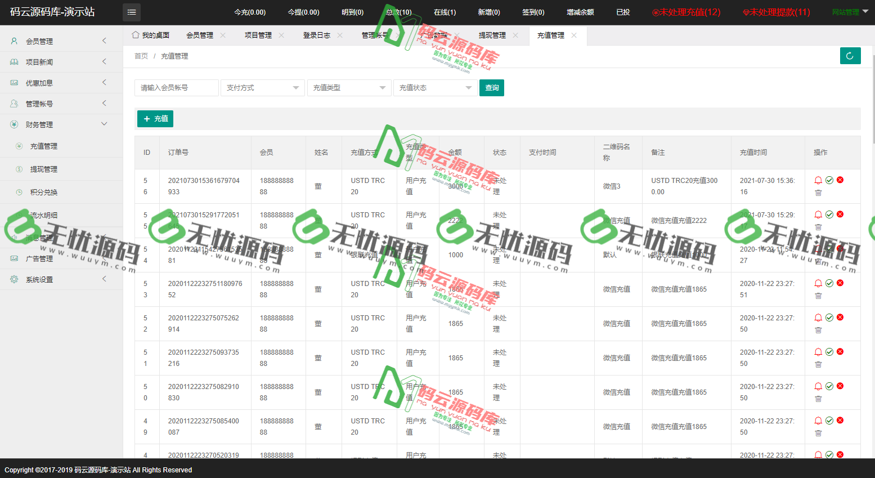Image resolution: width=875 pixels, height=478 pixels.
Task: Open the 充值状态 dropdown
Action: [435, 88]
